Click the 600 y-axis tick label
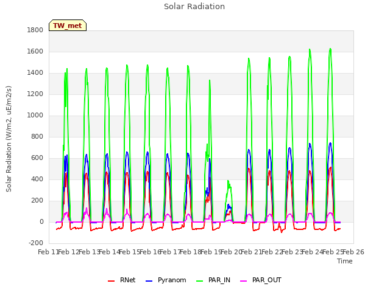Viewport: 390px width, 292px height. point(37,158)
